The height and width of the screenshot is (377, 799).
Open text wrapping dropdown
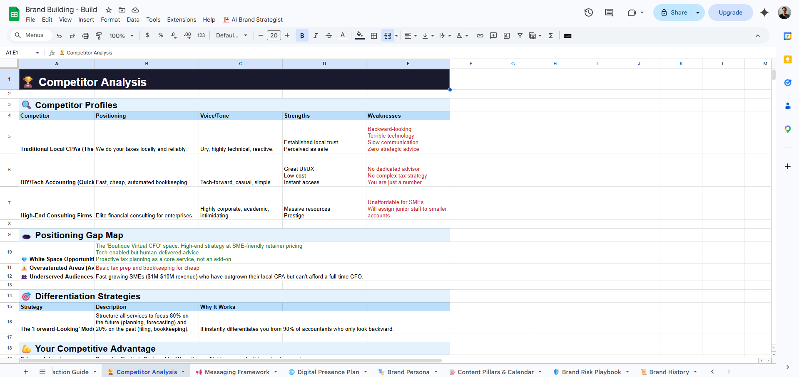coord(445,36)
